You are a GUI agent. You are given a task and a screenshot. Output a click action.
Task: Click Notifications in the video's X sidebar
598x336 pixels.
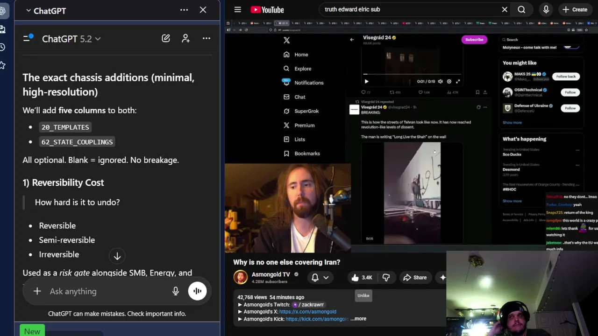[x=303, y=83]
